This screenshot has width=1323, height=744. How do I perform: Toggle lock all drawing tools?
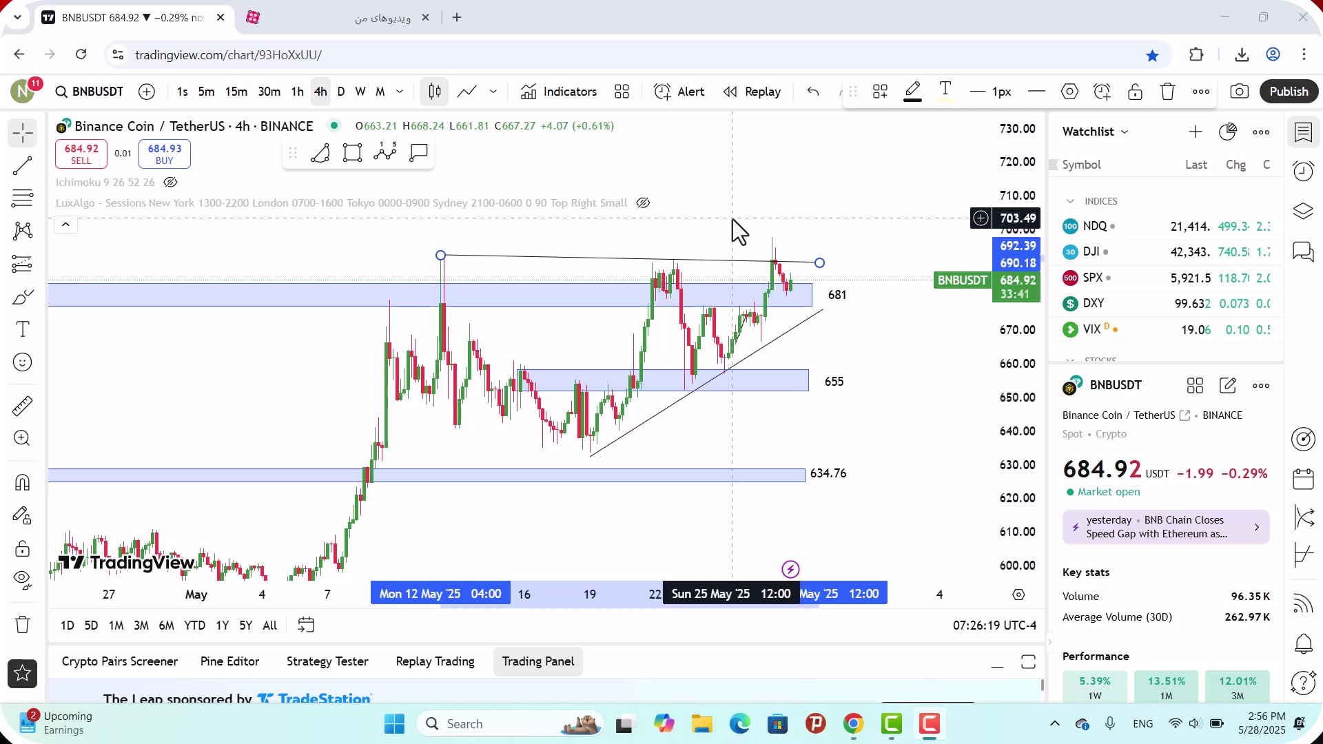tap(23, 548)
